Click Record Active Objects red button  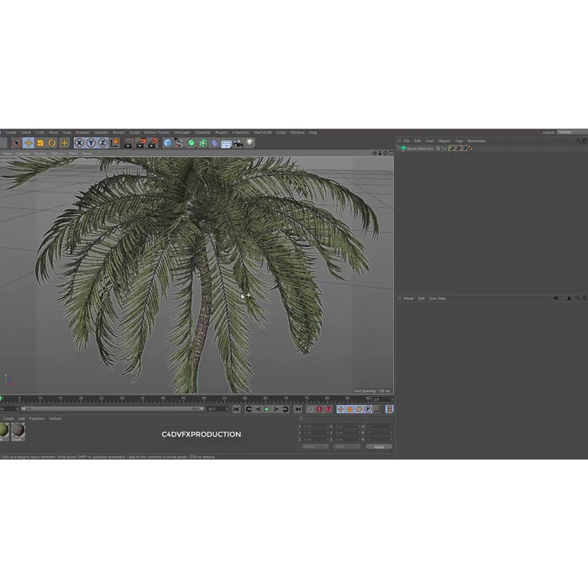click(x=319, y=409)
